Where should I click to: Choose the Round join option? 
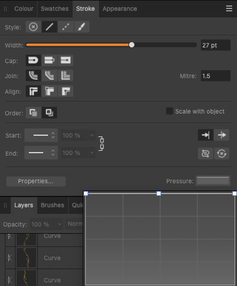click(x=34, y=76)
